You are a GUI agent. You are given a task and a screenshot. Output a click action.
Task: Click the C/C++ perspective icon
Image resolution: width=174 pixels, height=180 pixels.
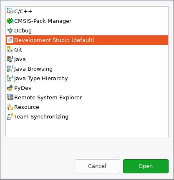10,11
